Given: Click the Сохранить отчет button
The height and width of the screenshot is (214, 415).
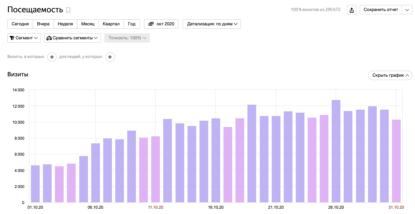Looking at the screenshot, I should click(x=381, y=10).
